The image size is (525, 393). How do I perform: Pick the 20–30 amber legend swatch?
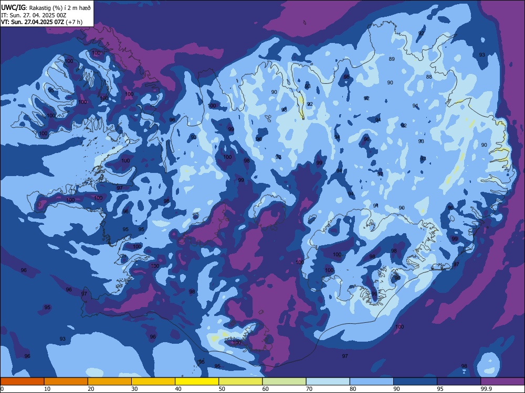coord(110,381)
